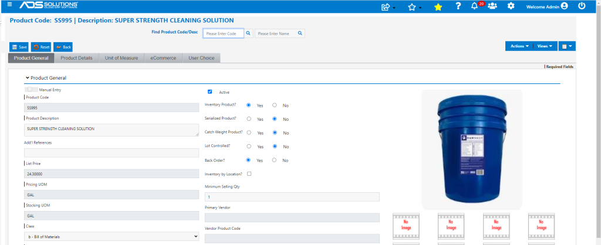This screenshot has height=245, width=601.
Task: Click the Product Code field SS995
Action: [112, 108]
